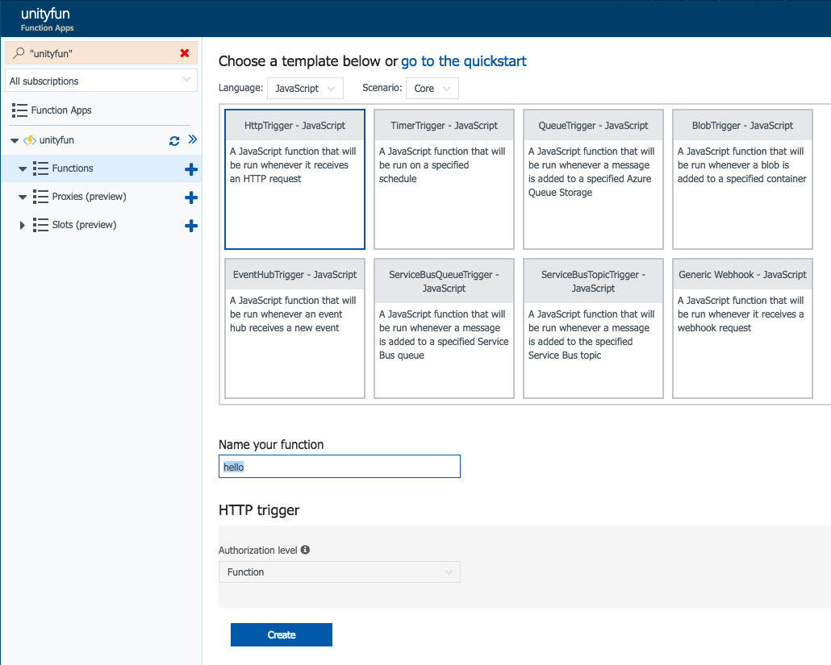Choose the ServiceBusTopicTrigger - JavaScript template
The width and height of the screenshot is (831, 665).
pos(593,328)
